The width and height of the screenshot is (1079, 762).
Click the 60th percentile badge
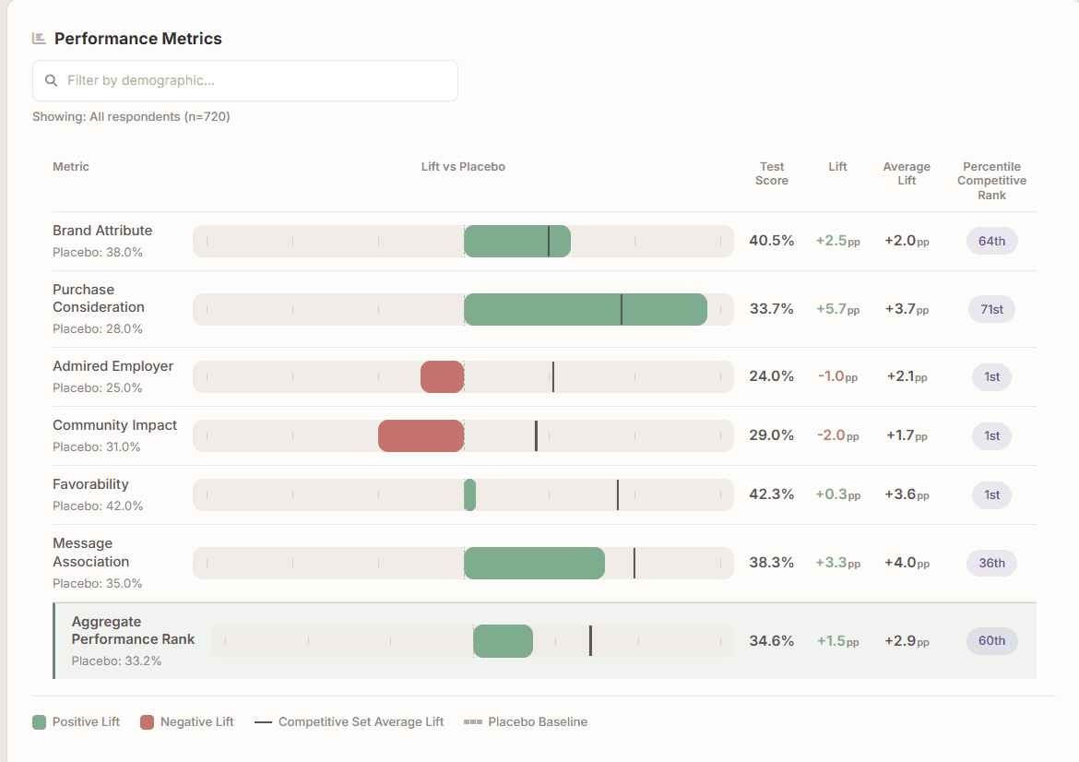pyautogui.click(x=991, y=641)
